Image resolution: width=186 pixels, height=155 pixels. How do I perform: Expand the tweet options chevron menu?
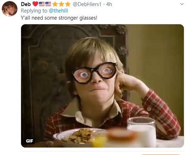coord(182,4)
